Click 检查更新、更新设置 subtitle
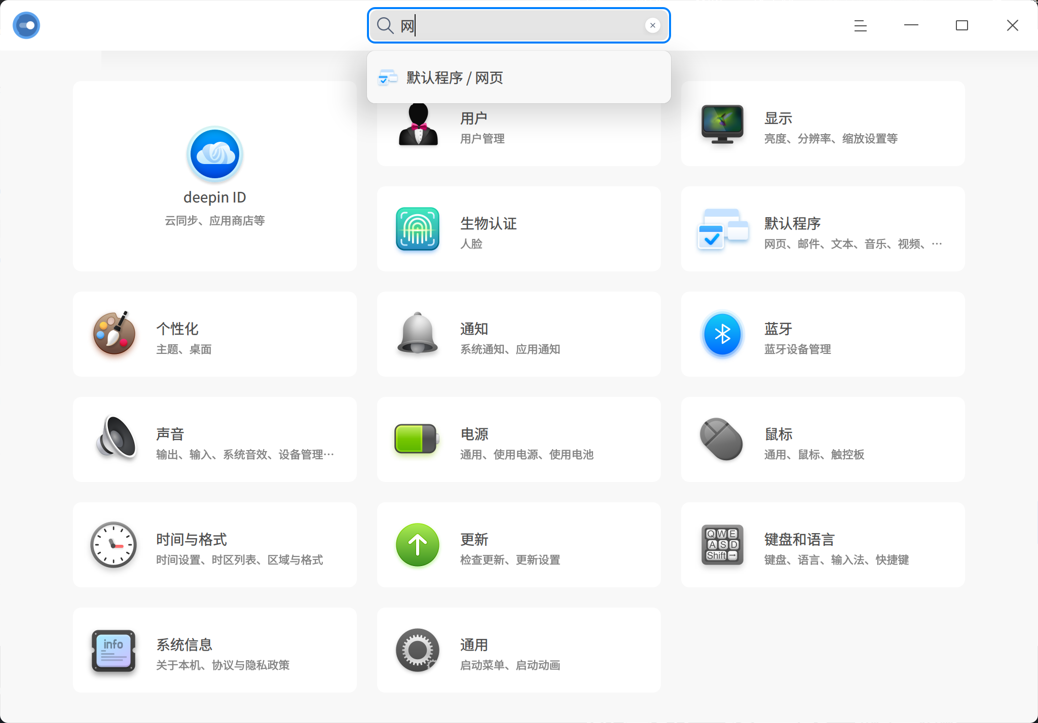 510,560
